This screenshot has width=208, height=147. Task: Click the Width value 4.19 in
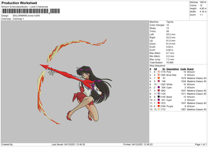coord(203,12)
